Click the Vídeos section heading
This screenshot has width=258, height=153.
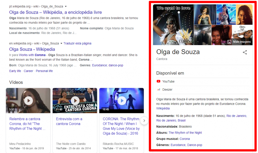click(16, 82)
